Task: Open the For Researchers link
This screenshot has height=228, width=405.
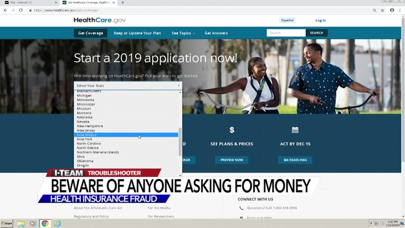Action: 161,216
